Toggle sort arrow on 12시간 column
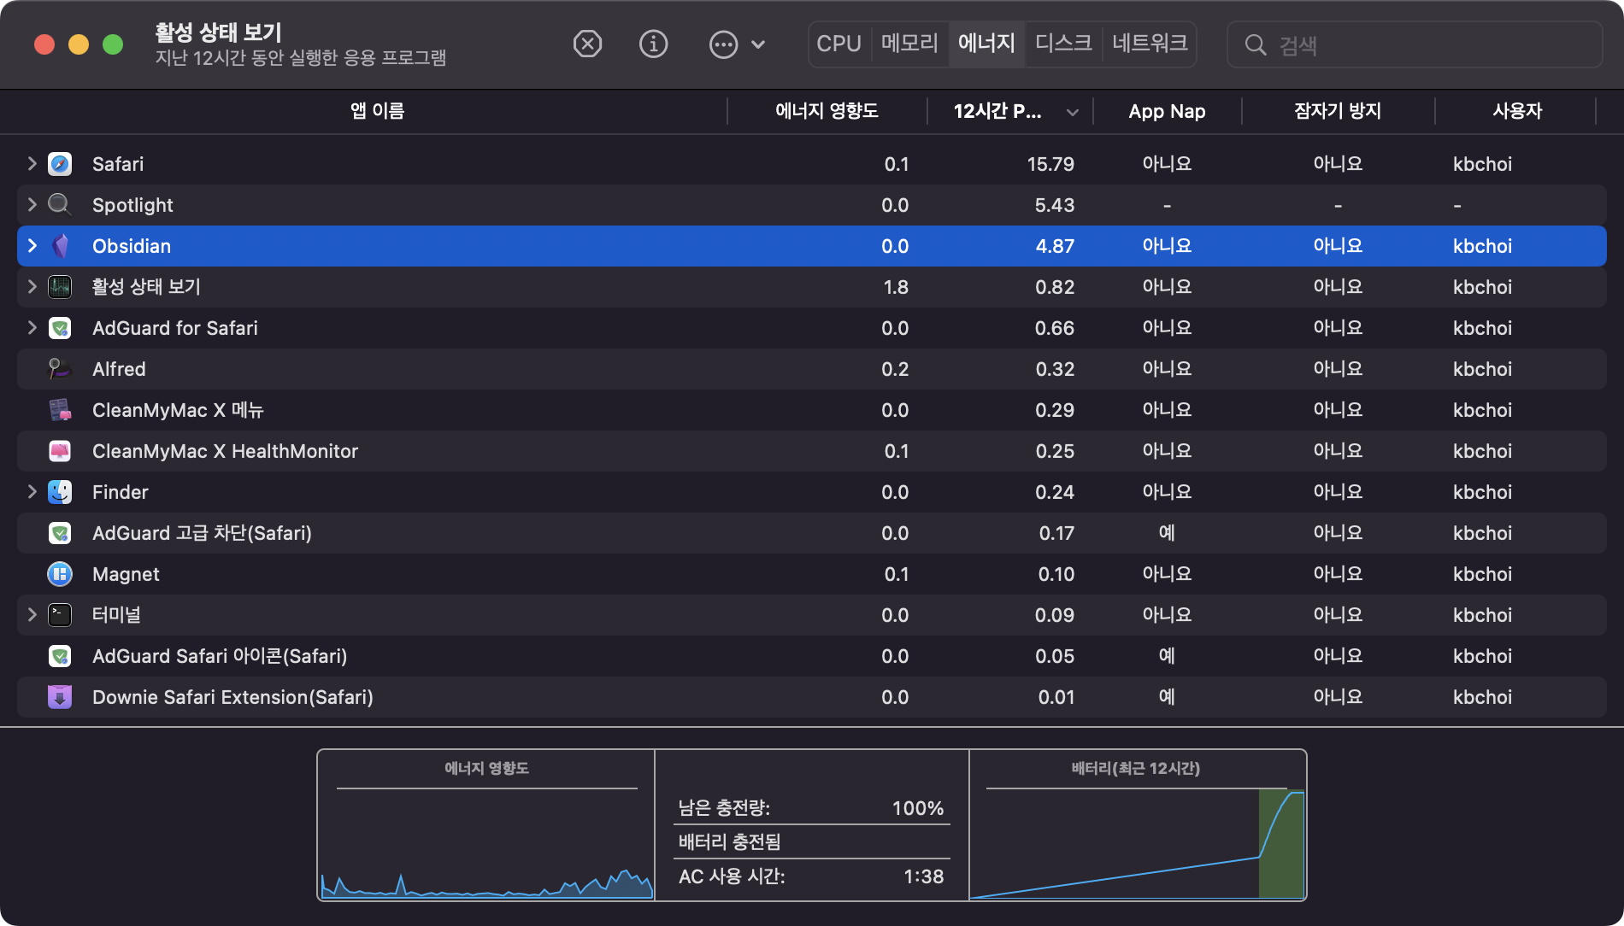The width and height of the screenshot is (1624, 926). [1073, 112]
